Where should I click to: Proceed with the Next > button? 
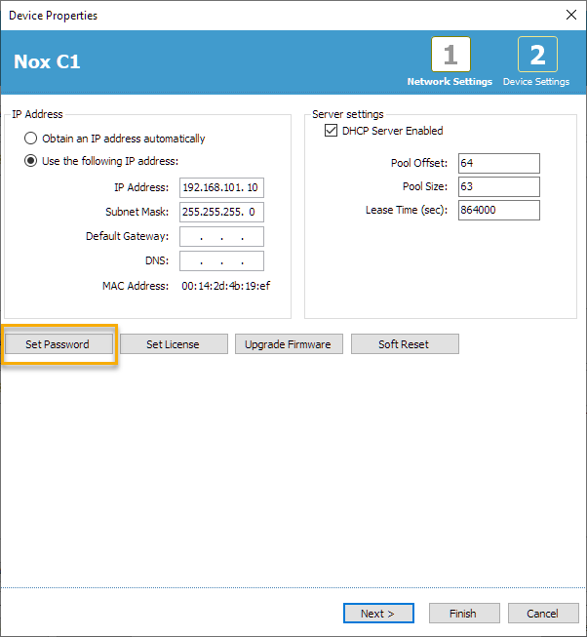(378, 613)
